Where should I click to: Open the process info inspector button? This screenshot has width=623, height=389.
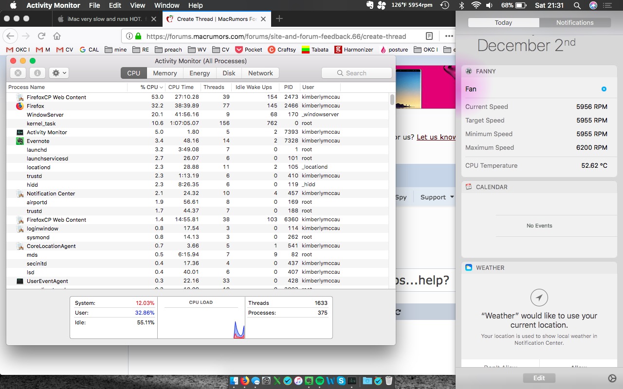point(37,73)
